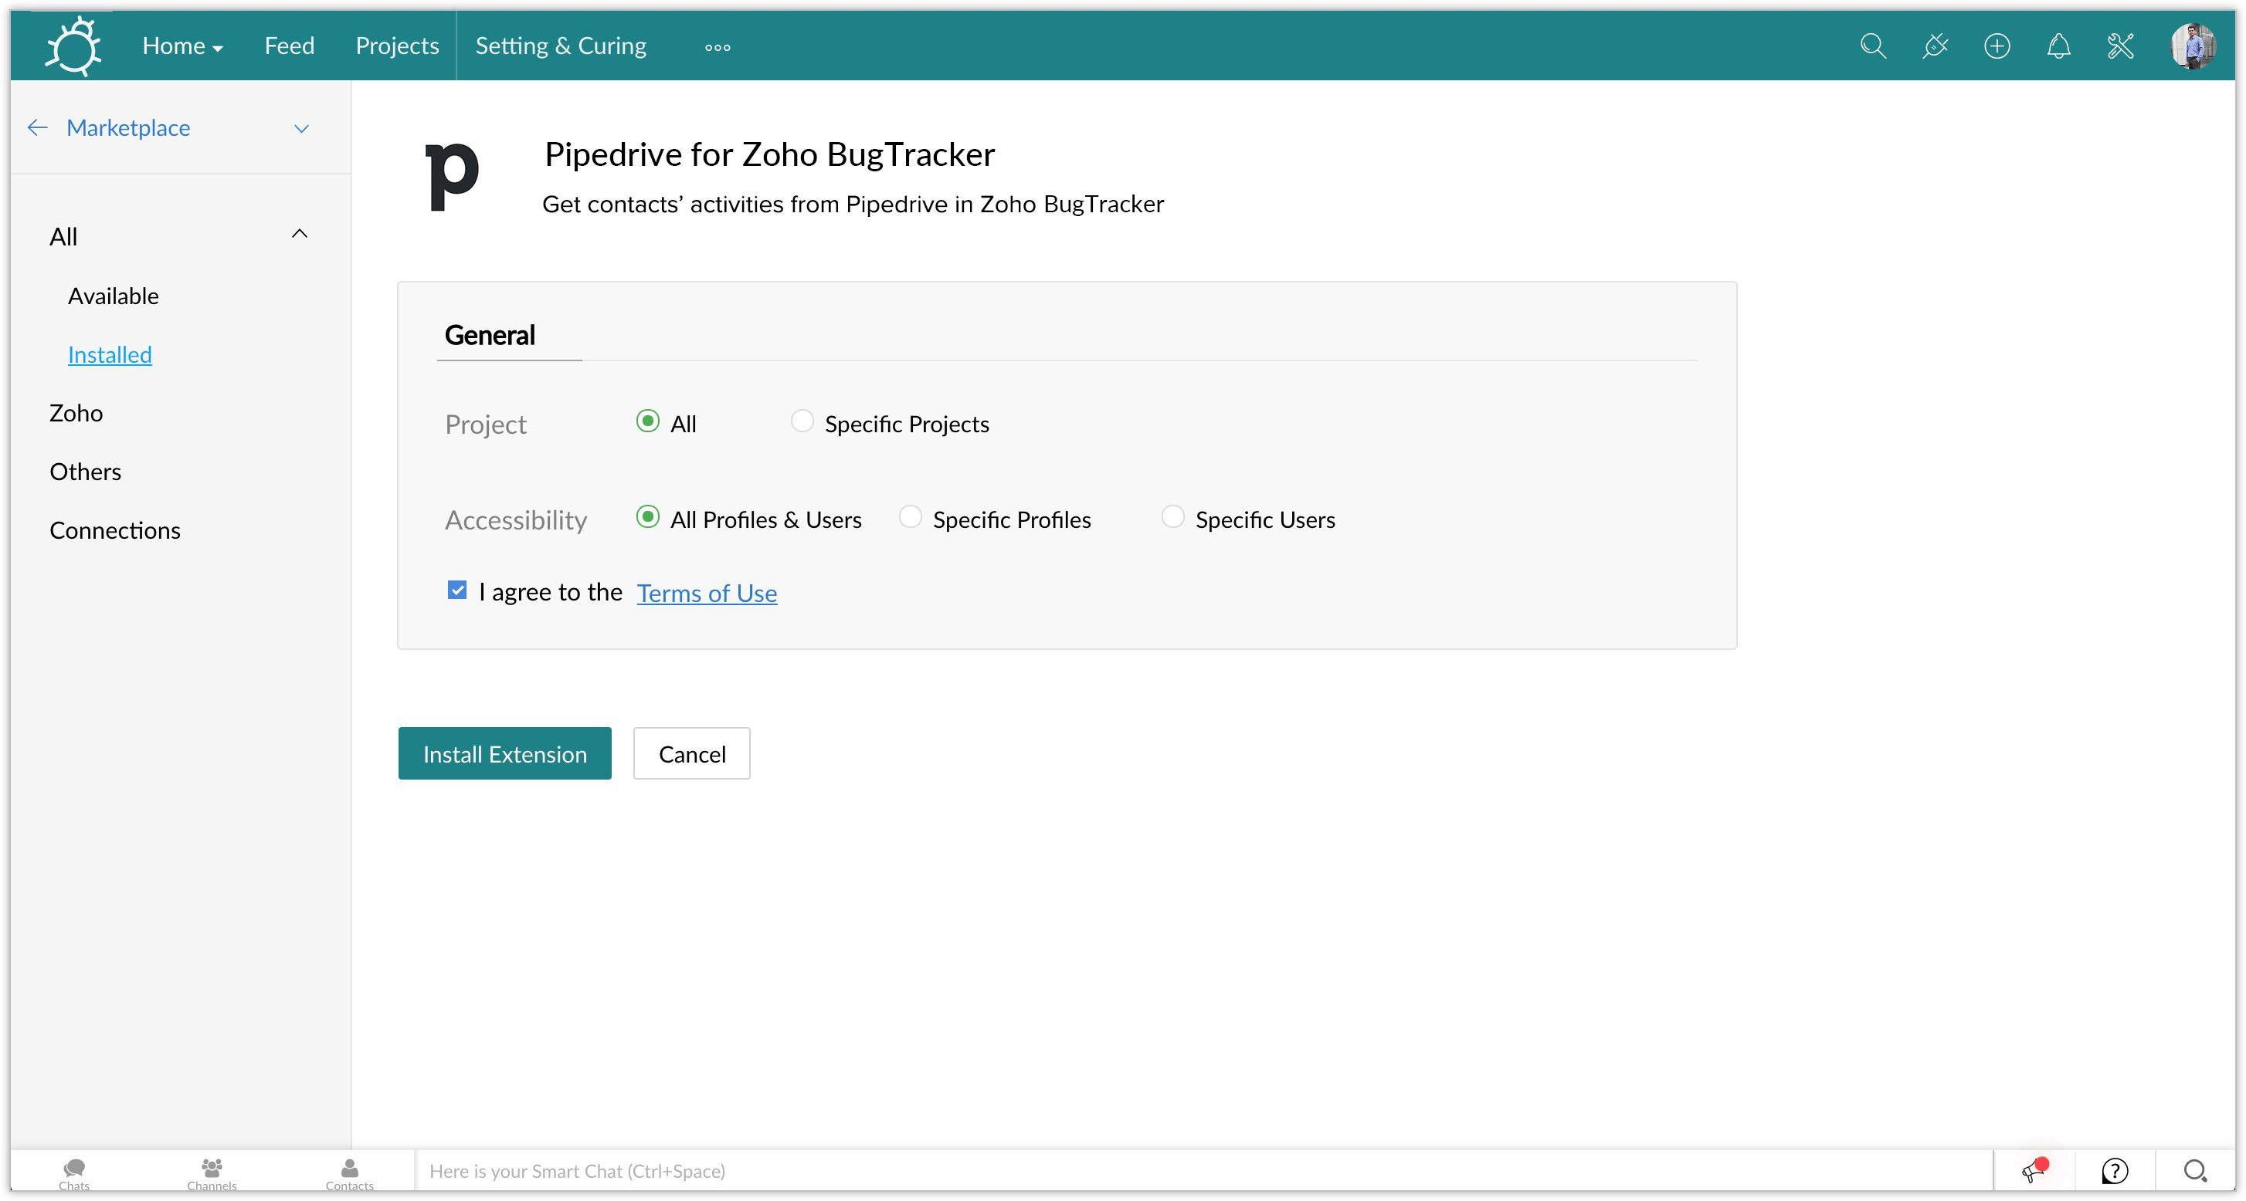Open the notifications bell icon

(2058, 46)
